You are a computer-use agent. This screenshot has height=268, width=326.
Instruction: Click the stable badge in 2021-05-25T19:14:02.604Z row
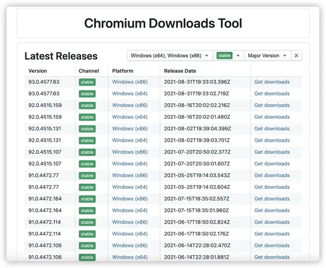87,187
